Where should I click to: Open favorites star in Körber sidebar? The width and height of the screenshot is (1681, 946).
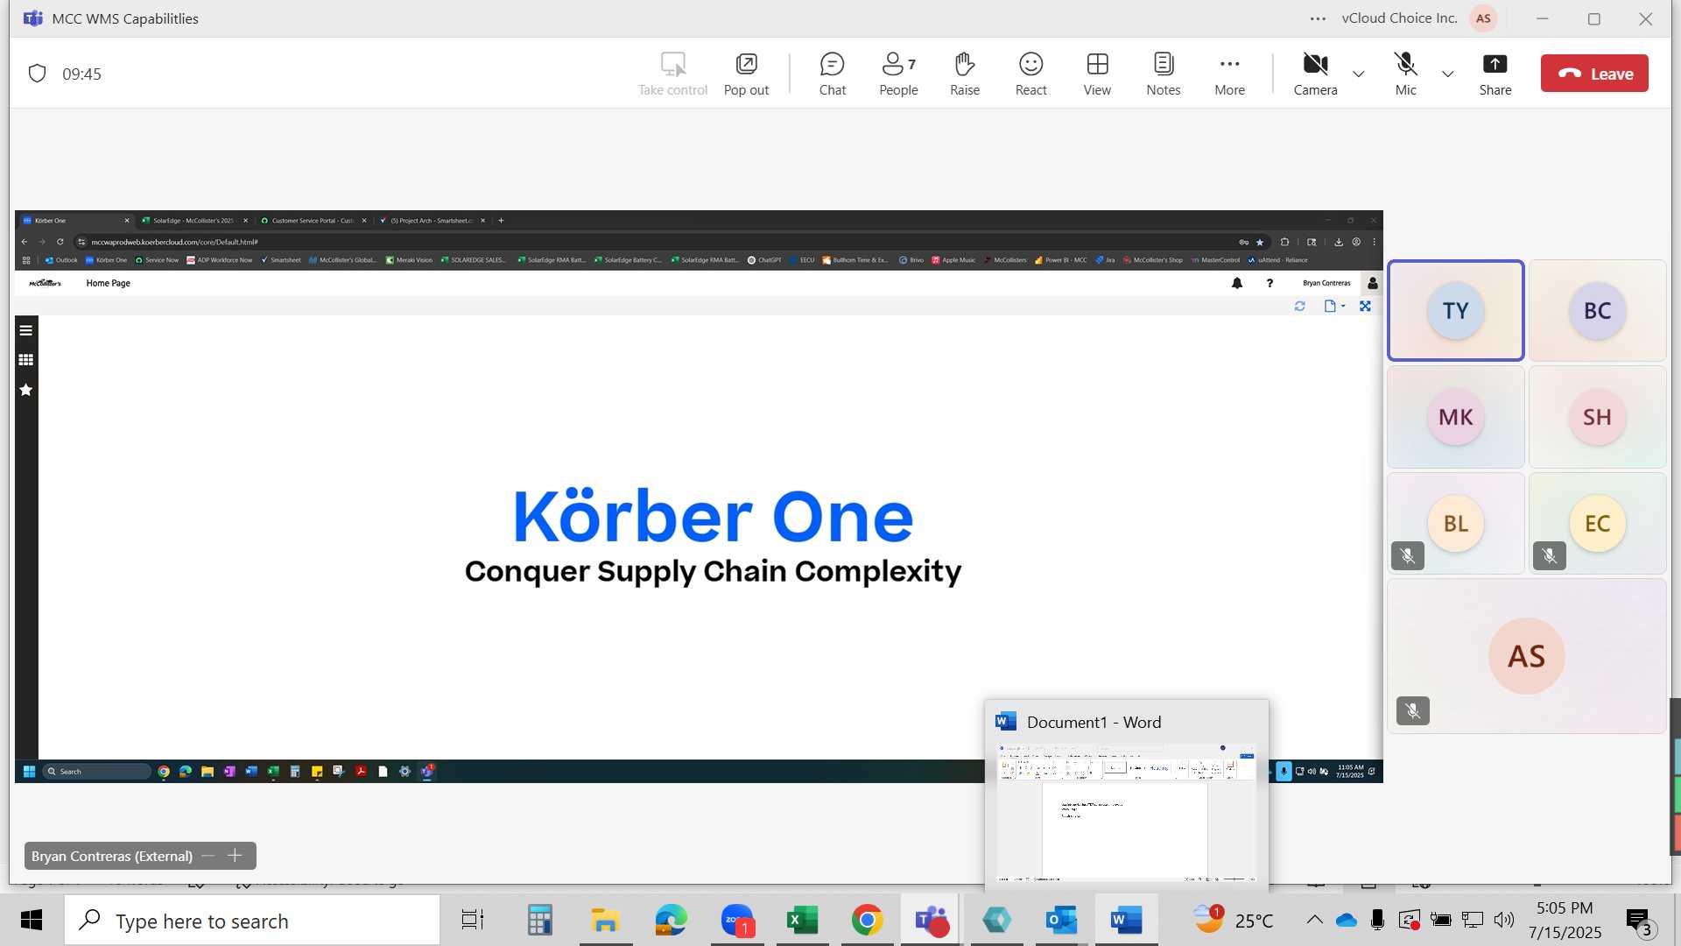click(26, 390)
